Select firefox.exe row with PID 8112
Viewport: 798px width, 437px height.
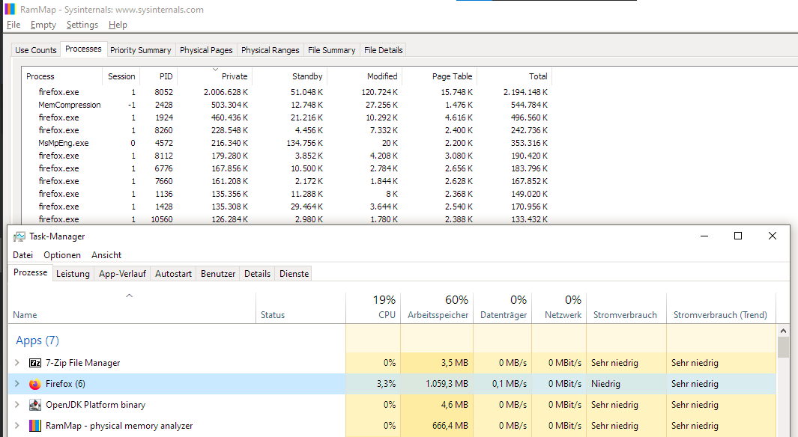click(286, 156)
